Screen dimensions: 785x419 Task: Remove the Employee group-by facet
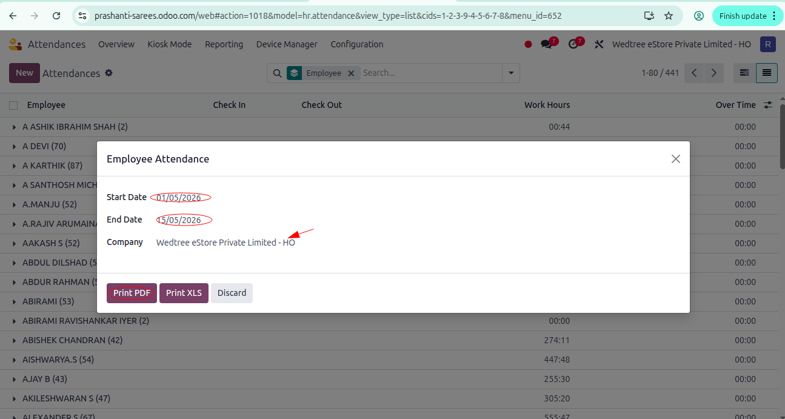pyautogui.click(x=350, y=73)
